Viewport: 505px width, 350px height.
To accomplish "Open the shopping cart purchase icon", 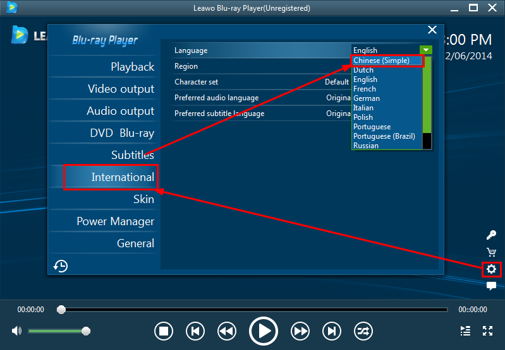I will 492,252.
